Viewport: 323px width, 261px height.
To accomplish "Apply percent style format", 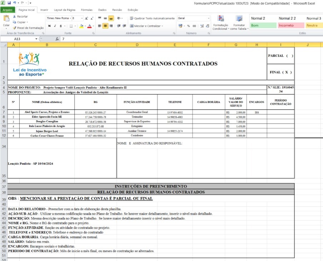I will [189, 26].
